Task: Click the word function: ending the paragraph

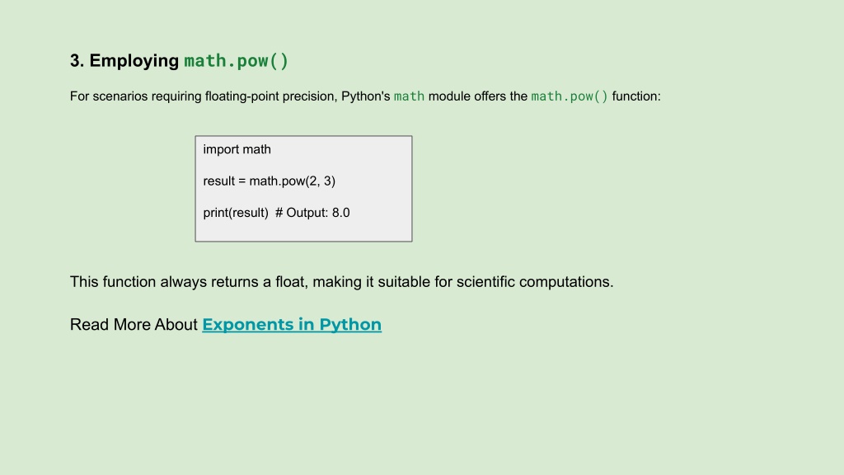Action: tap(636, 96)
